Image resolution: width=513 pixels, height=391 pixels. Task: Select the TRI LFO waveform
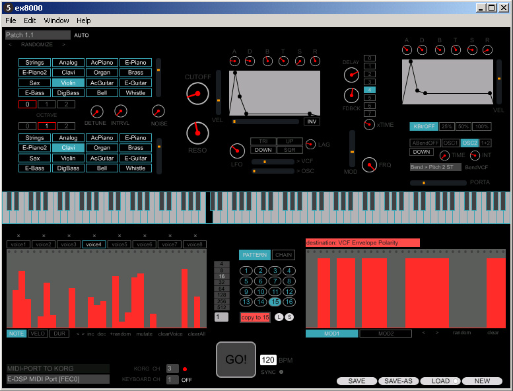point(263,141)
